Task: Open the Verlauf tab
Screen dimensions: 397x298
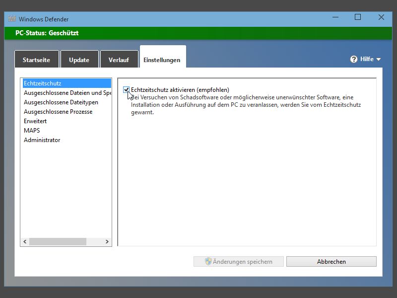Action: pos(119,59)
